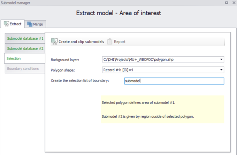Click the Extract tab scissors icon
The height and width of the screenshot is (155, 237).
(x=6, y=24)
